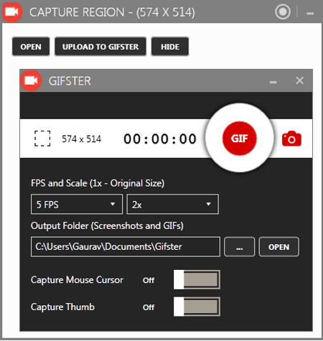
Task: Click the red GIF record button
Action: click(x=239, y=139)
